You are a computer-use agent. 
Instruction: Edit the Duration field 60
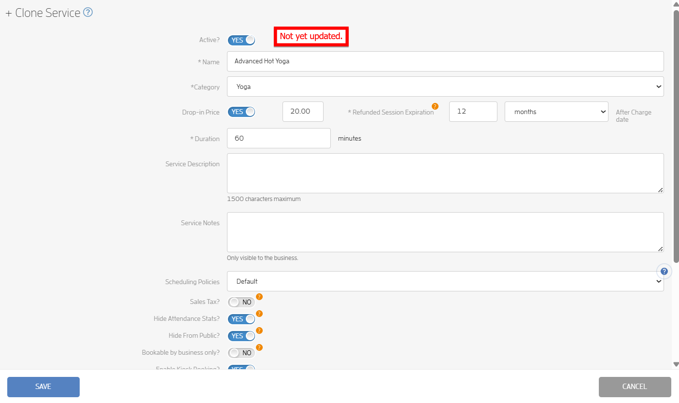279,138
